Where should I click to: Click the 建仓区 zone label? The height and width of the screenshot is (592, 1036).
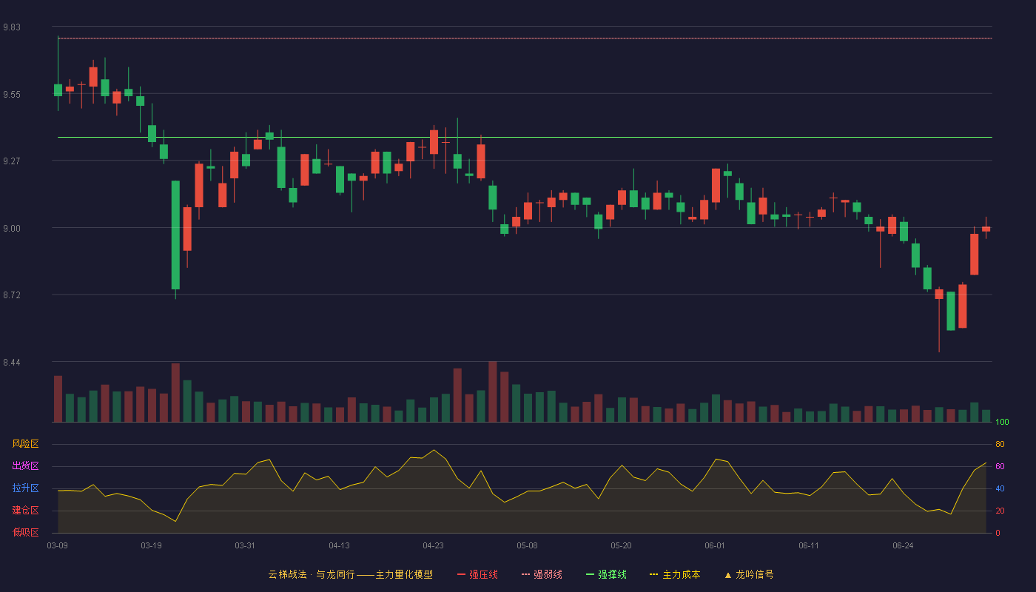(25, 511)
